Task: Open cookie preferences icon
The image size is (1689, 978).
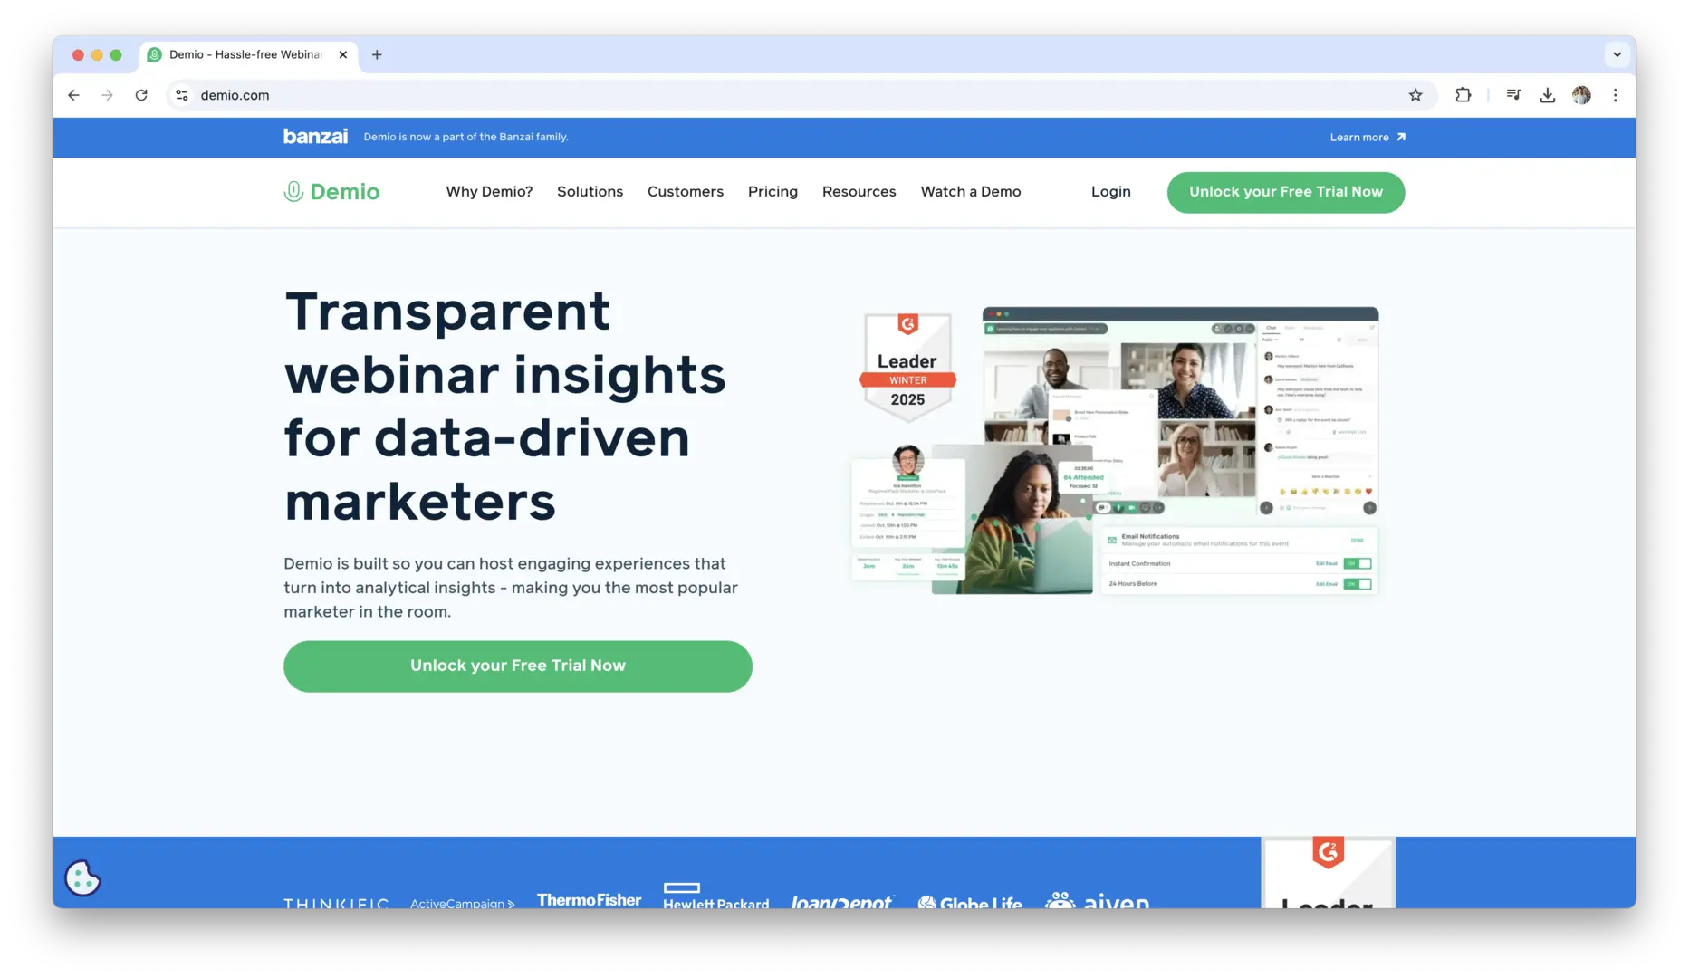Action: coord(82,877)
